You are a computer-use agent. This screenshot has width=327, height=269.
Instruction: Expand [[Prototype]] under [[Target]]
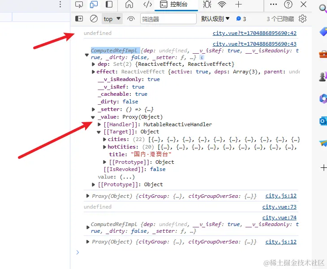tap(105, 162)
